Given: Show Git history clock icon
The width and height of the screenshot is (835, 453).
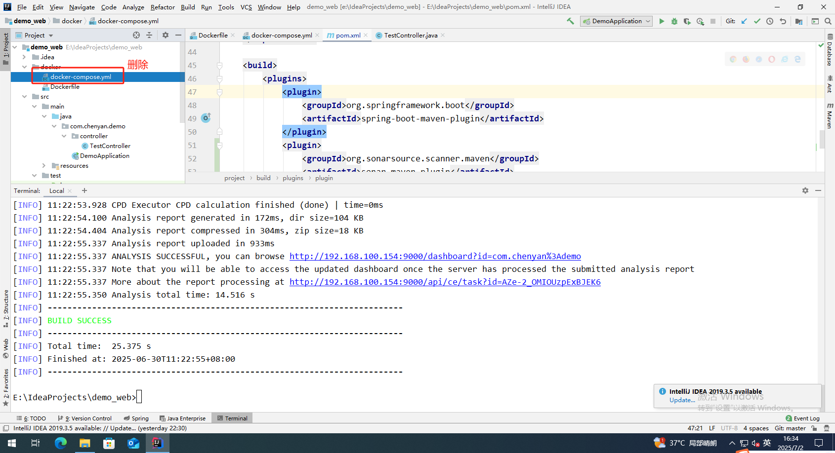Looking at the screenshot, I should 770,21.
